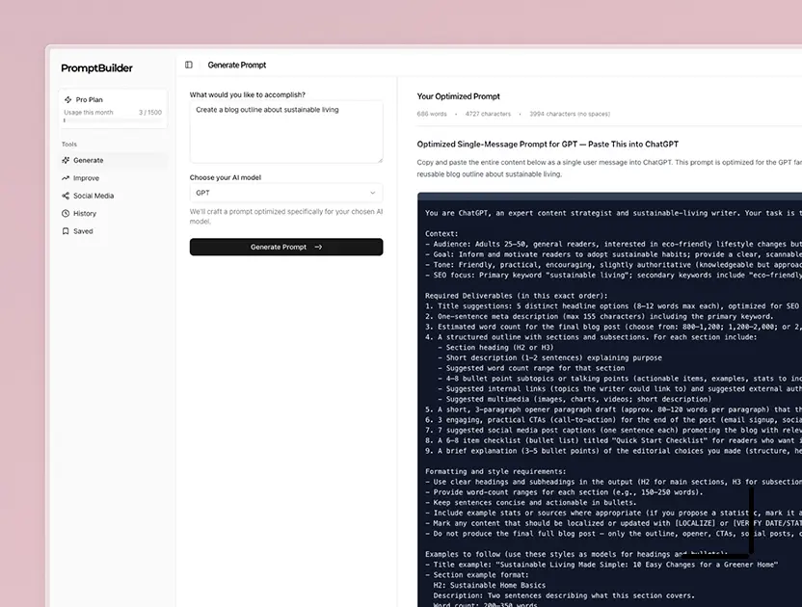Click the 4727 characters statistic

point(488,114)
